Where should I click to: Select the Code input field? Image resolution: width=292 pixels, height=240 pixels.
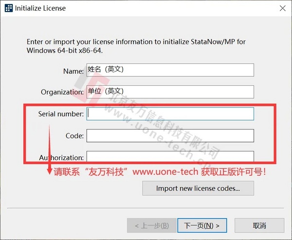coord(170,135)
